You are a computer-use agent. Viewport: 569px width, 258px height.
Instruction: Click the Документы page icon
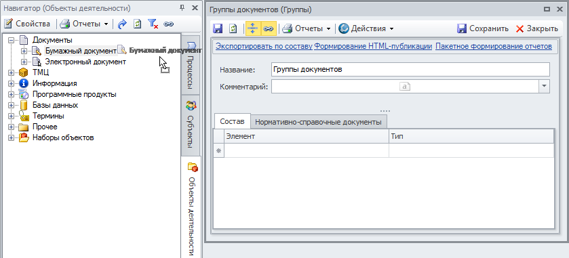pos(24,40)
